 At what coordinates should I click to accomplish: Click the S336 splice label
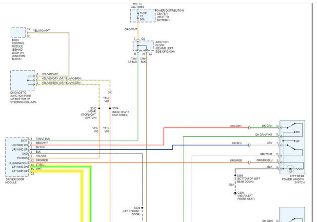point(137,208)
